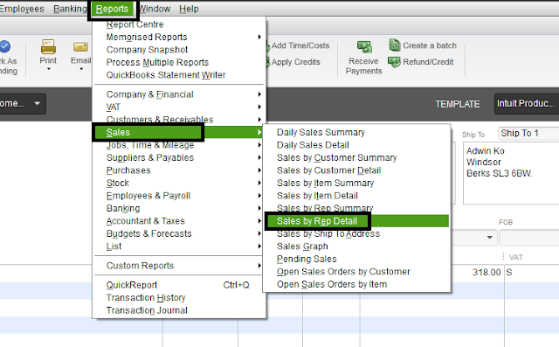Open the Window menu

click(155, 9)
